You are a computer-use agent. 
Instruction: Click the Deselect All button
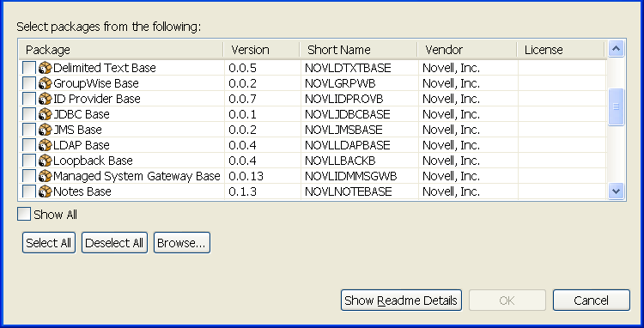[114, 243]
